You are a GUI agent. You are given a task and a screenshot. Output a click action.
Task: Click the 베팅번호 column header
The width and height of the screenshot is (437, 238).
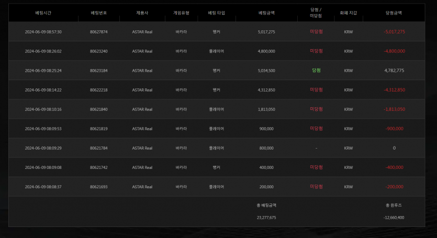coord(99,13)
